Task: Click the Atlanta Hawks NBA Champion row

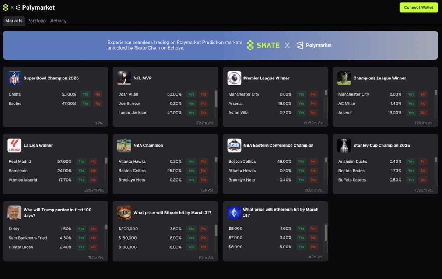Action: point(163,161)
